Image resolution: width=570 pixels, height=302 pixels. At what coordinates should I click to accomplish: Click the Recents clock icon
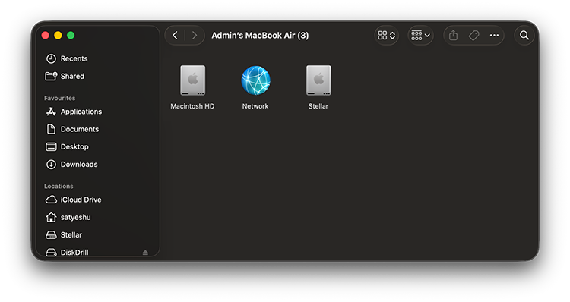(51, 58)
